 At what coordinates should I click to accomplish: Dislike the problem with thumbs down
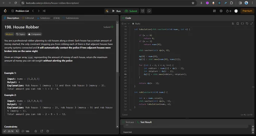tap(17, 131)
